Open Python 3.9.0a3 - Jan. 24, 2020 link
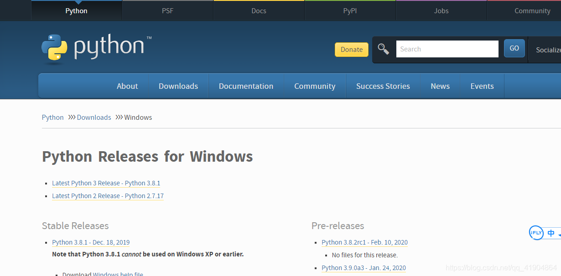Image resolution: width=561 pixels, height=276 pixels. [x=364, y=268]
